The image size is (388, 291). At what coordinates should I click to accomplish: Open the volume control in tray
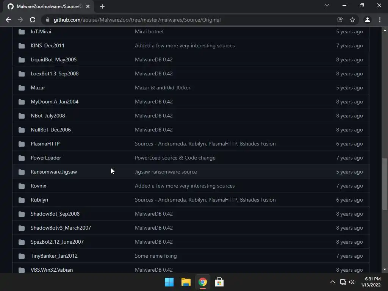click(352, 282)
